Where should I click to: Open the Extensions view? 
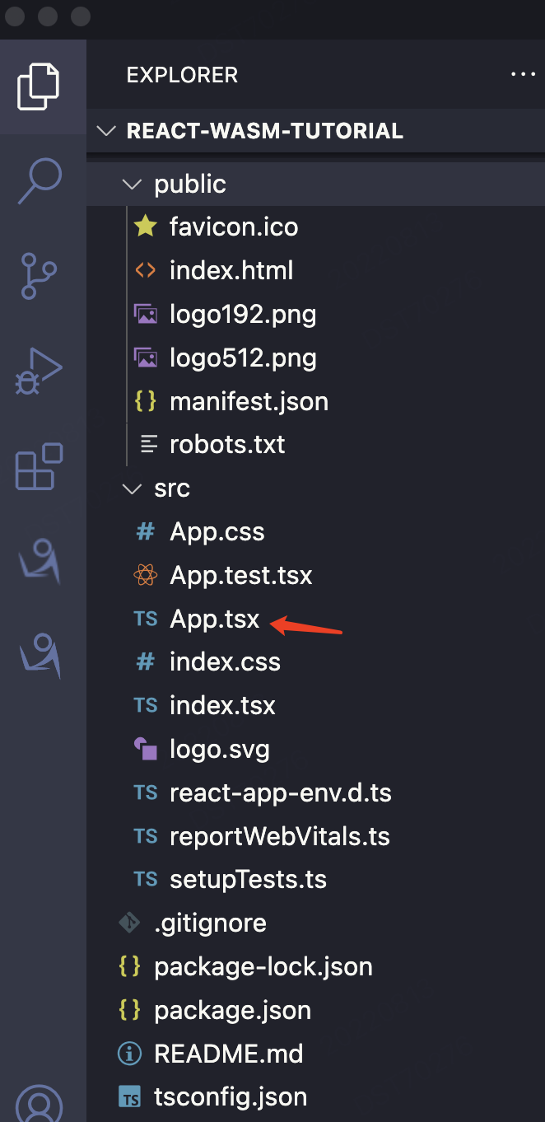(x=38, y=467)
